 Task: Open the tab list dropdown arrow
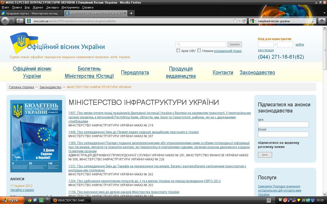tap(324, 13)
